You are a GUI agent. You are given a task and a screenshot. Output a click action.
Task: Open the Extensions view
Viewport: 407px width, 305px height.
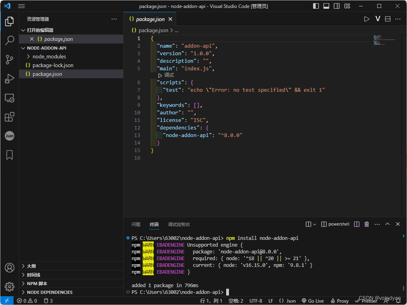click(10, 117)
